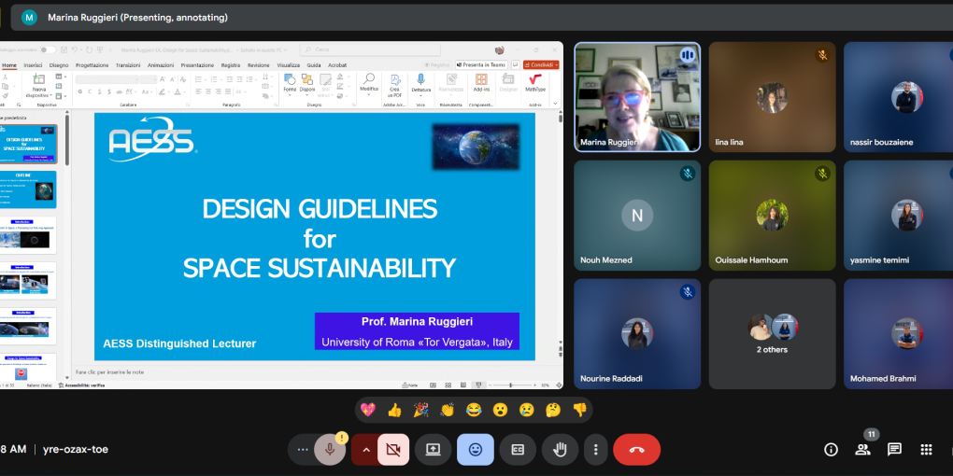Toggle the microphone mute button
This screenshot has height=476, width=953.
point(330,450)
